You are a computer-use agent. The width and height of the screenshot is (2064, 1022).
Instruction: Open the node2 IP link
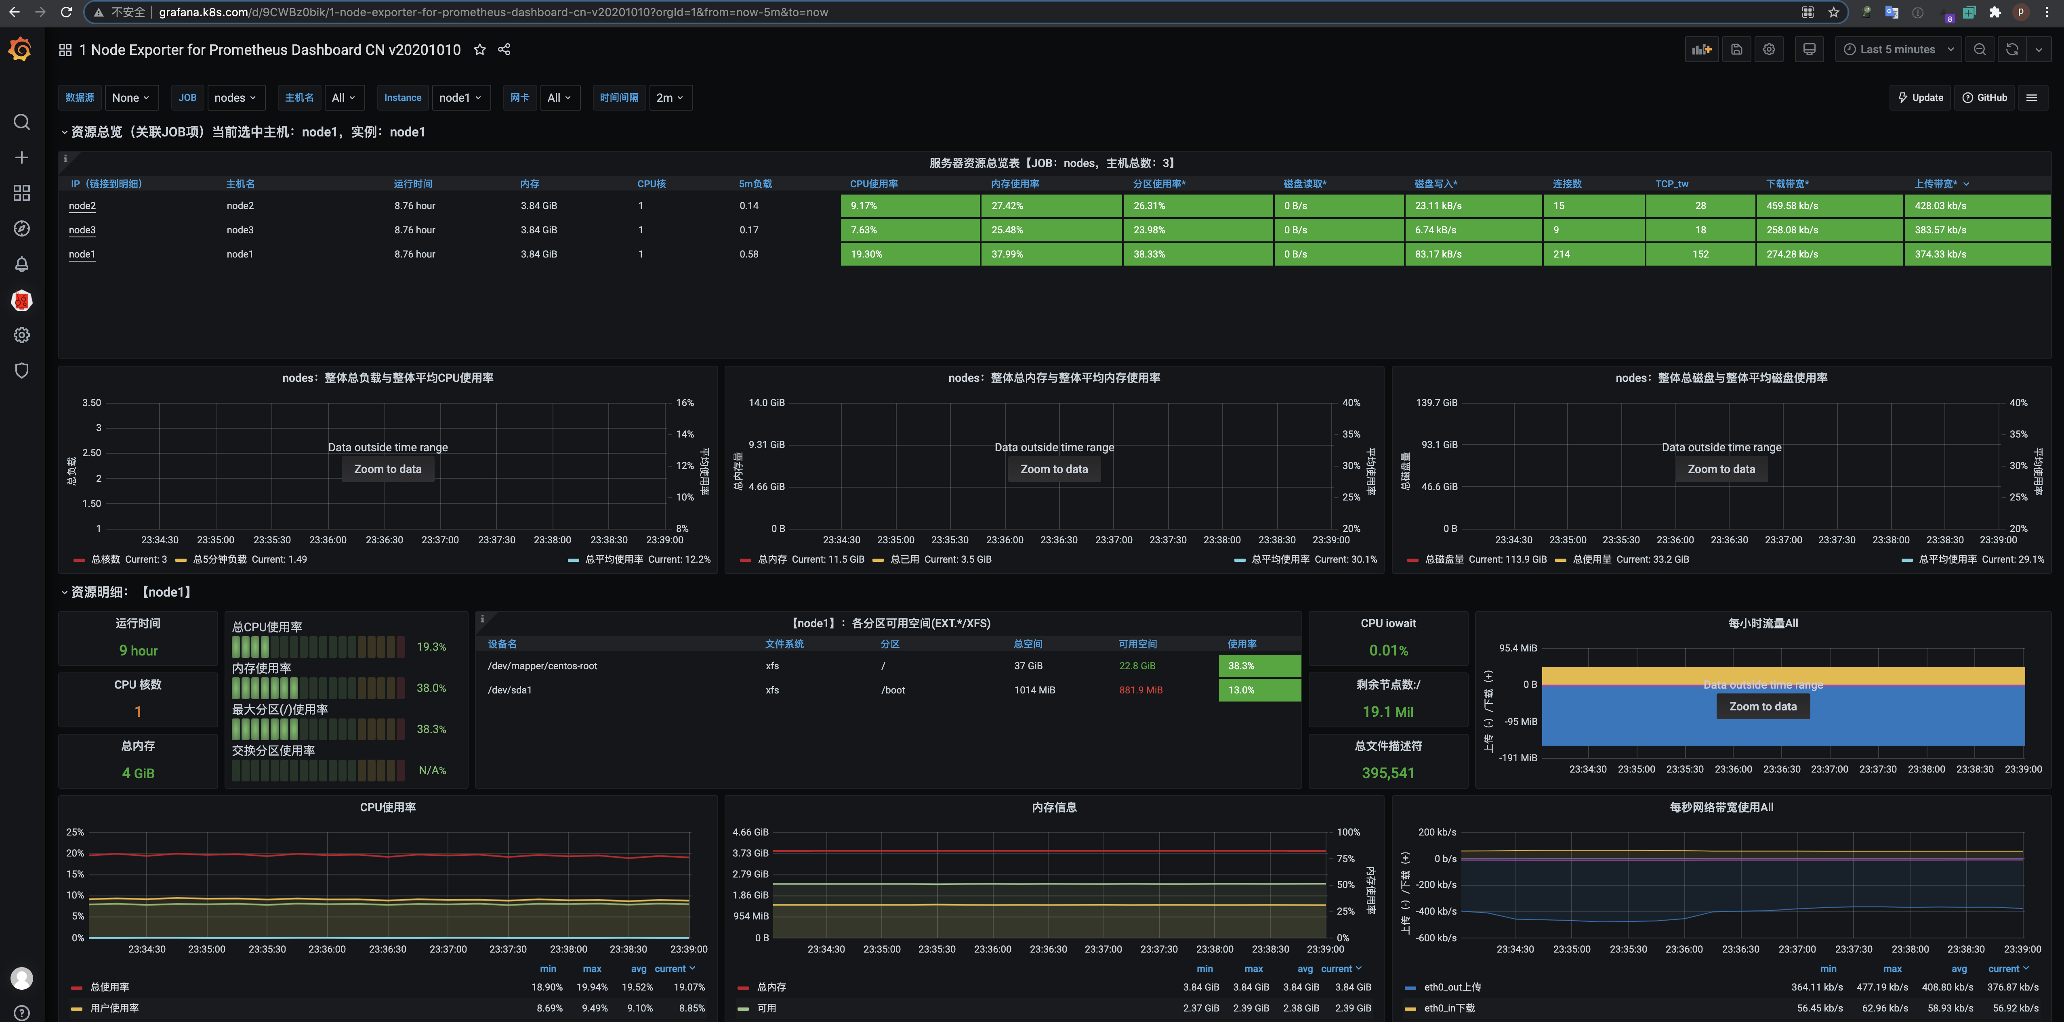click(82, 206)
